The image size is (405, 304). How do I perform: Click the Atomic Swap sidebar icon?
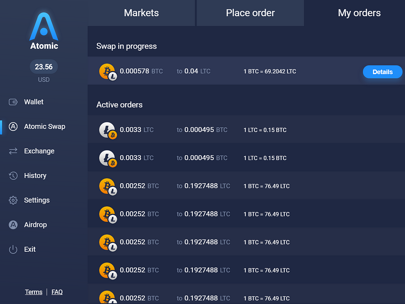[13, 126]
